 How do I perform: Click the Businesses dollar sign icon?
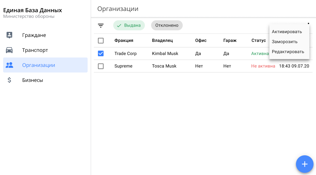coord(9,80)
